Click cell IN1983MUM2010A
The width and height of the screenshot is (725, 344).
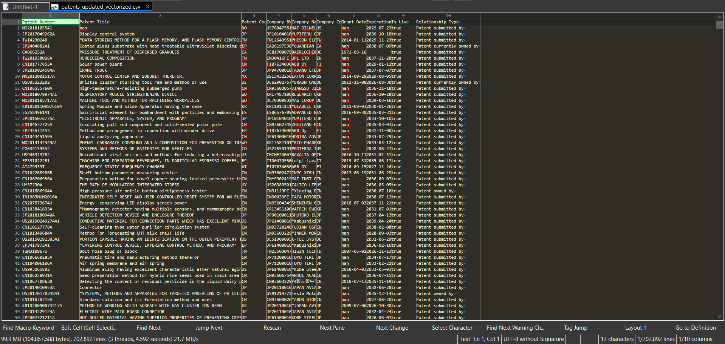(x=50, y=197)
